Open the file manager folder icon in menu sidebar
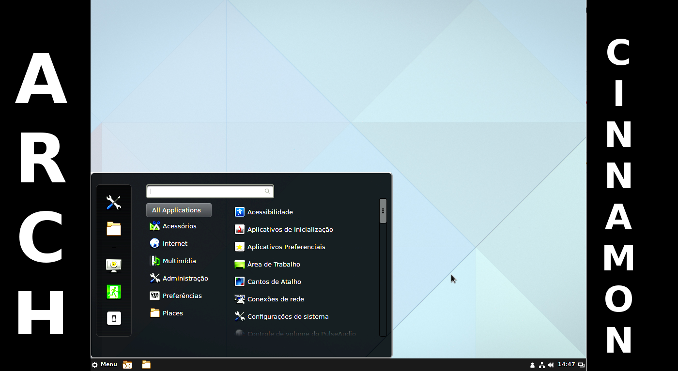Viewport: 678px width, 371px height. pos(114,229)
